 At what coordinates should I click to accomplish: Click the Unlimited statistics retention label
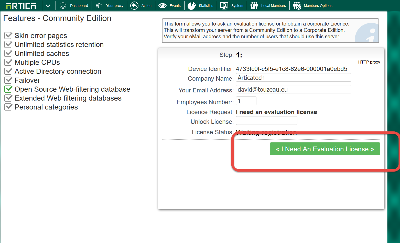click(59, 44)
